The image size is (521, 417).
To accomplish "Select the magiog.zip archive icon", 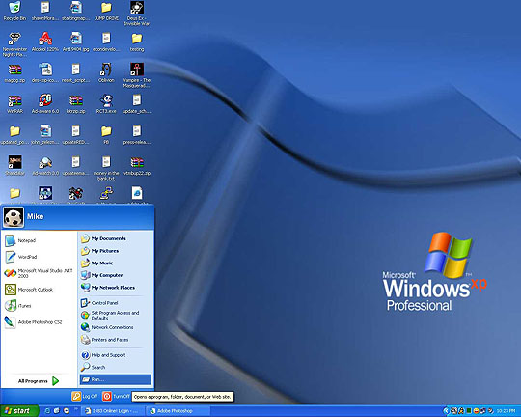I will pyautogui.click(x=14, y=72).
